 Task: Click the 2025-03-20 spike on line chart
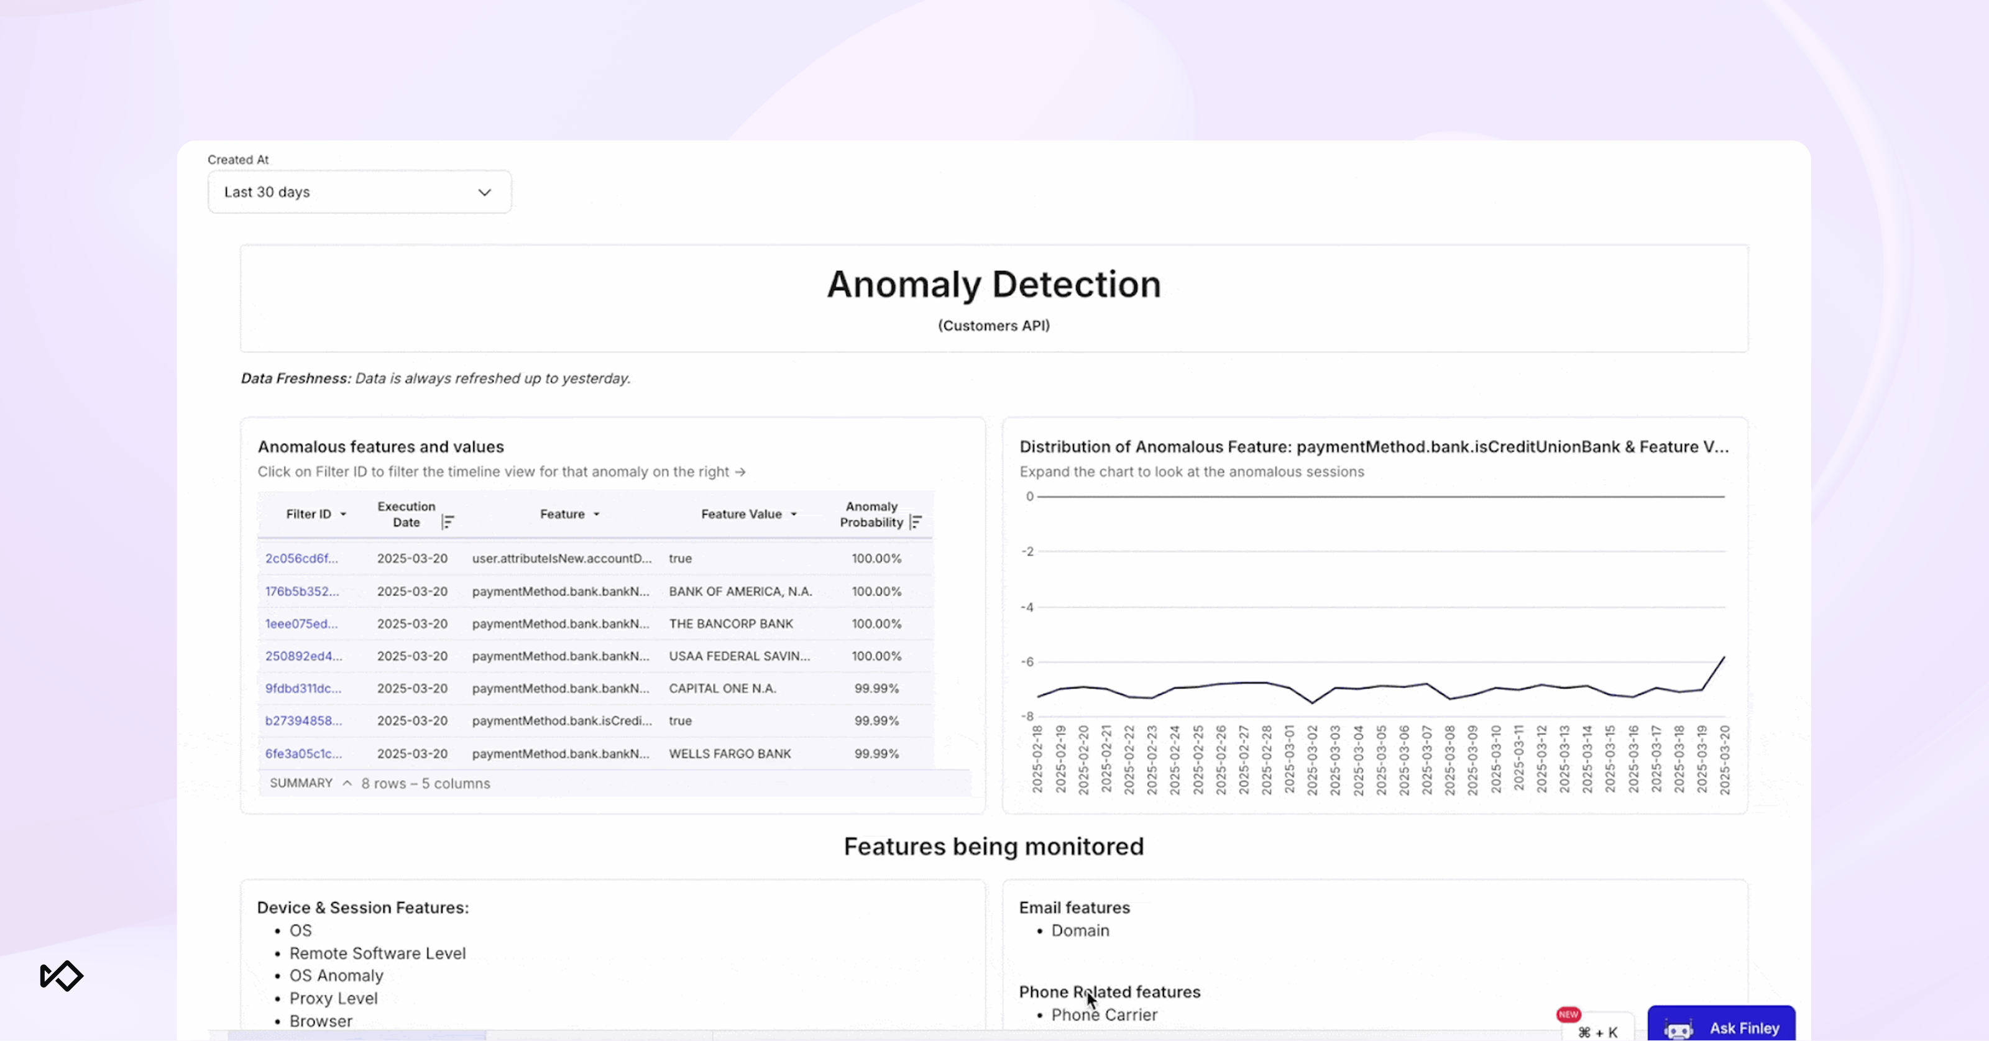click(1724, 658)
